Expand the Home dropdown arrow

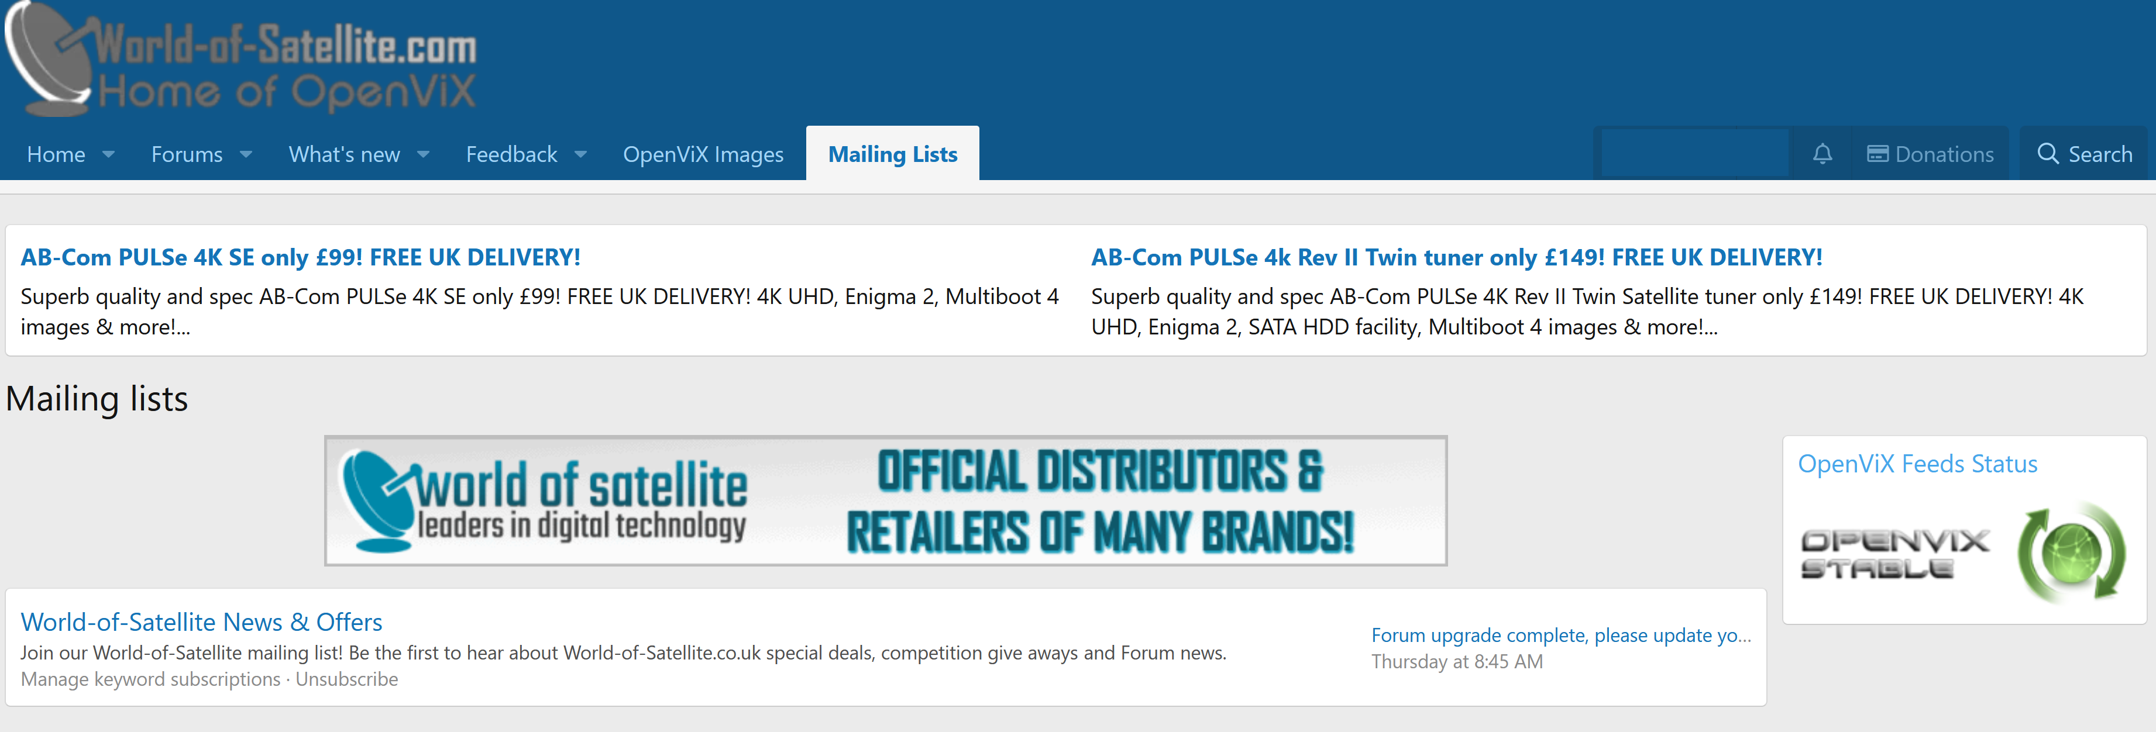(x=108, y=155)
